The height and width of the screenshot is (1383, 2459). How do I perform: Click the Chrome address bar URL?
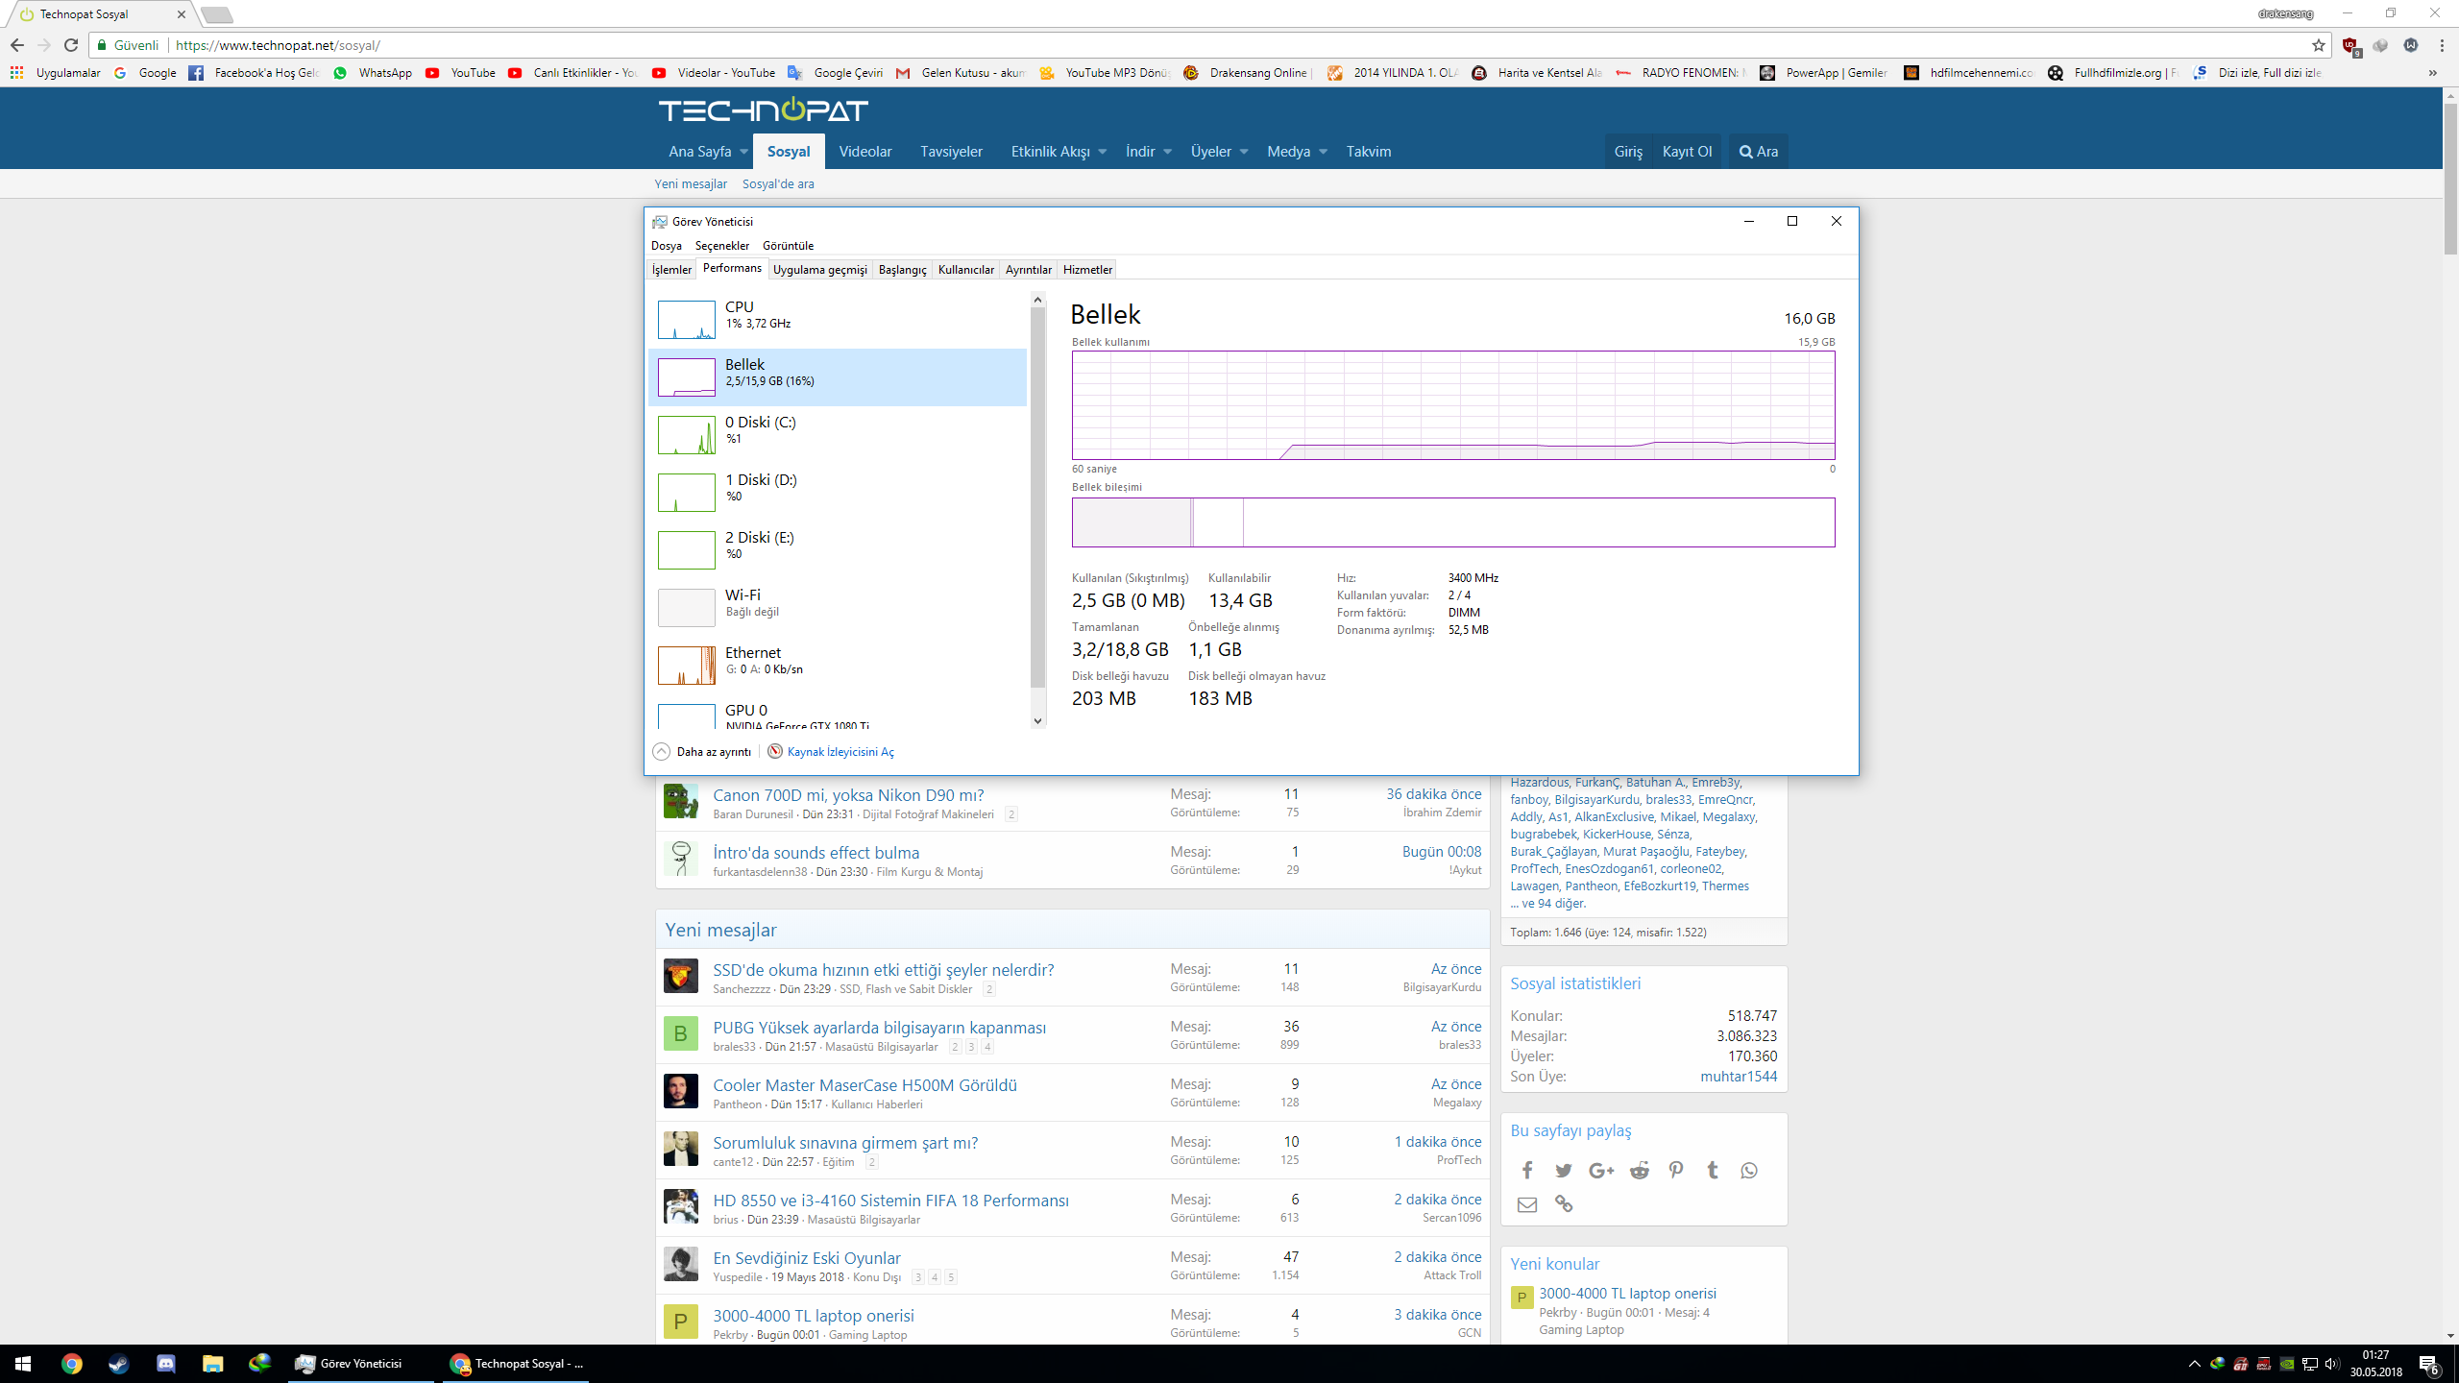pyautogui.click(x=279, y=45)
